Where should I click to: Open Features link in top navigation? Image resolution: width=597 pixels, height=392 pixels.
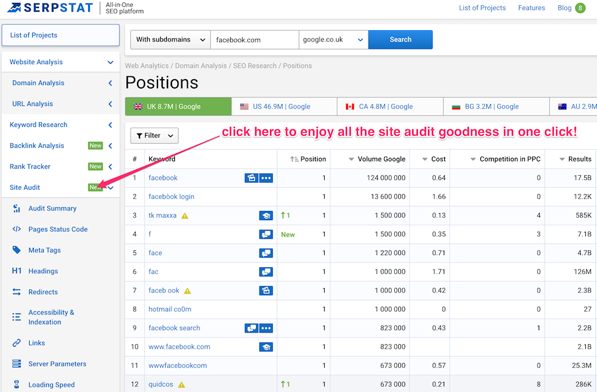pyautogui.click(x=532, y=8)
